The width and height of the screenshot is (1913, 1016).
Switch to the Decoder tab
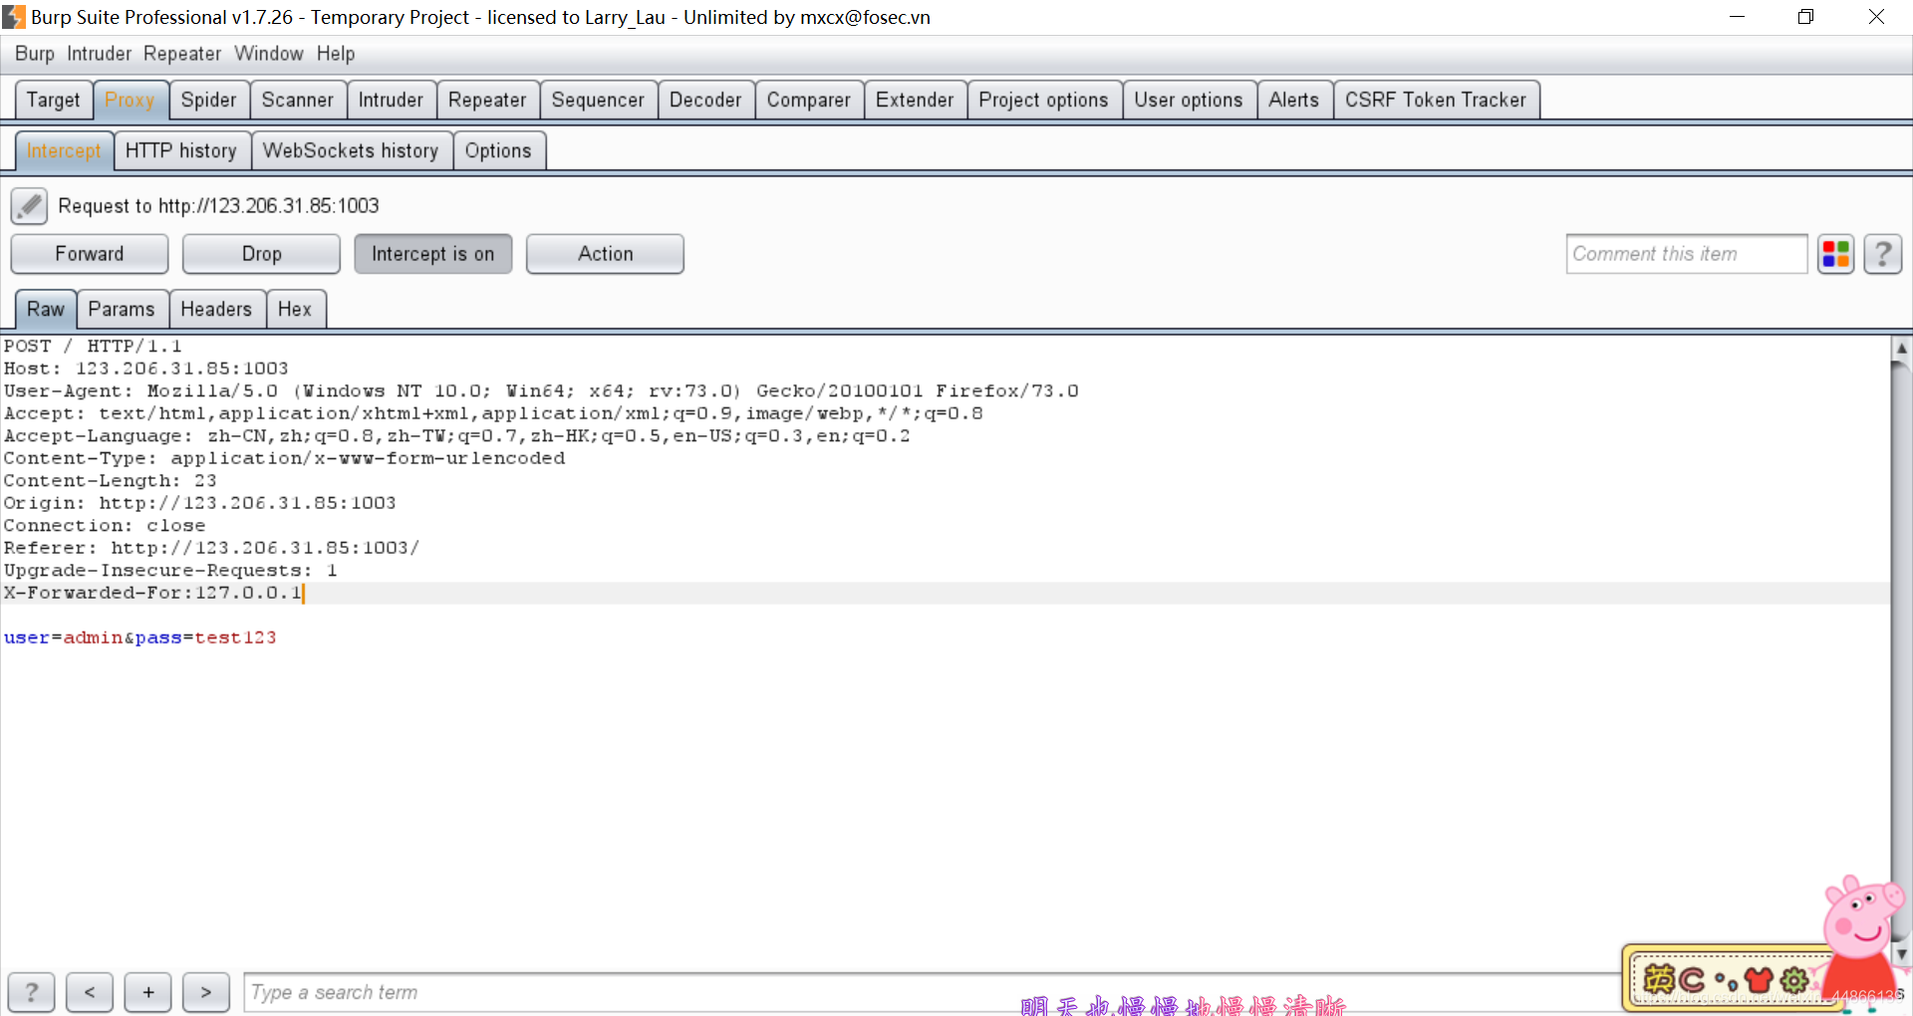(x=705, y=100)
